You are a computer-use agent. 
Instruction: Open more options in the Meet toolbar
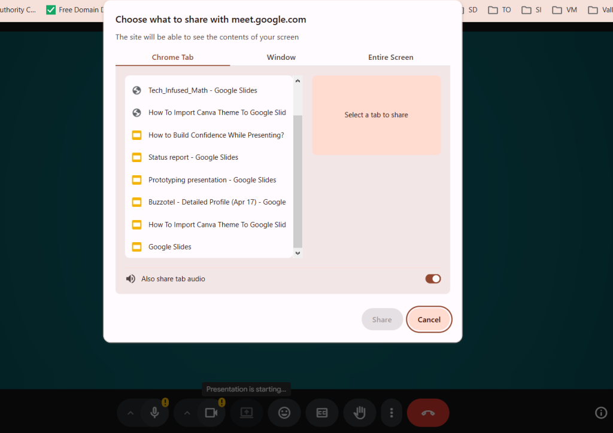coord(392,413)
